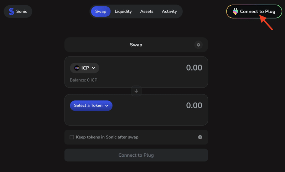The image size is (285, 172).
Task: Click the ICP infinity token logo
Action: click(77, 68)
